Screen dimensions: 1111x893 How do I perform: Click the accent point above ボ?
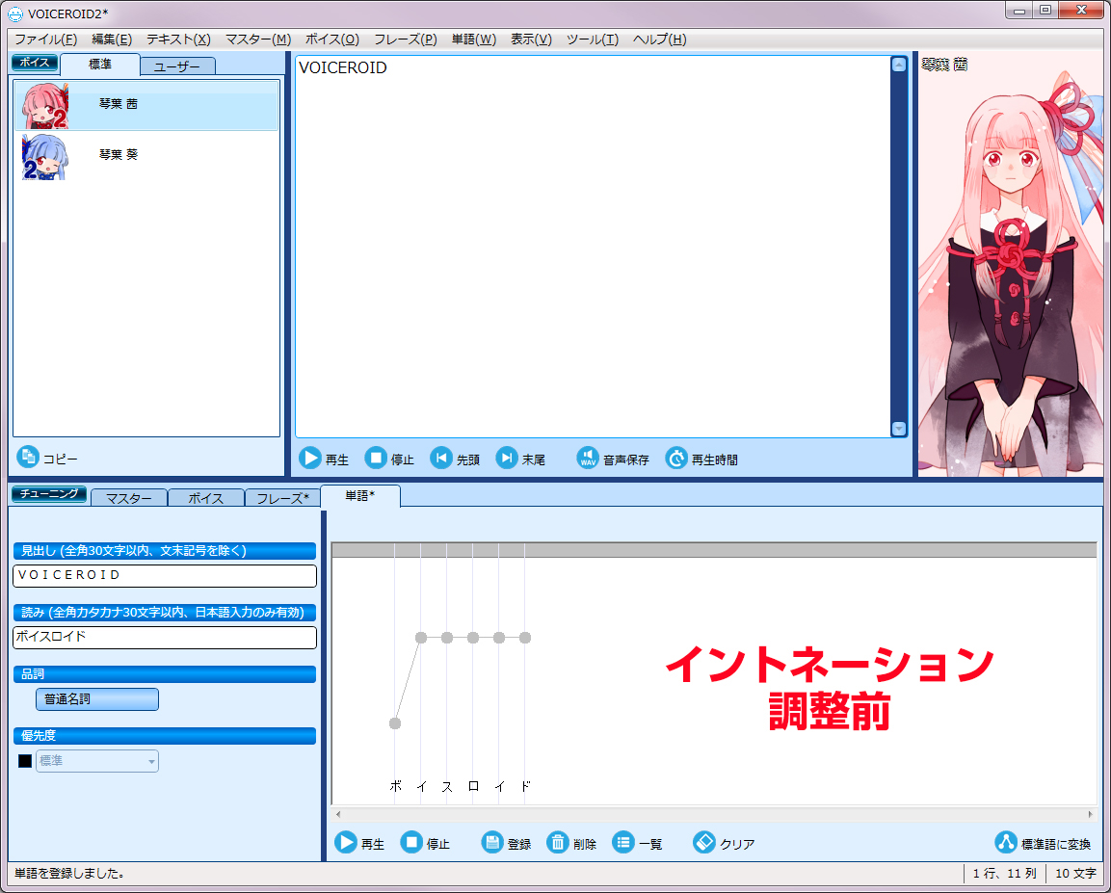tap(395, 723)
